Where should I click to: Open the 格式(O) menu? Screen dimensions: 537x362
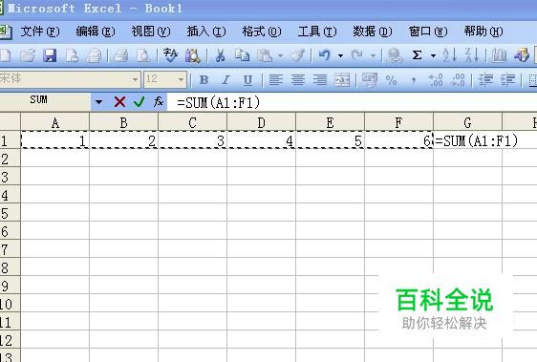[262, 32]
